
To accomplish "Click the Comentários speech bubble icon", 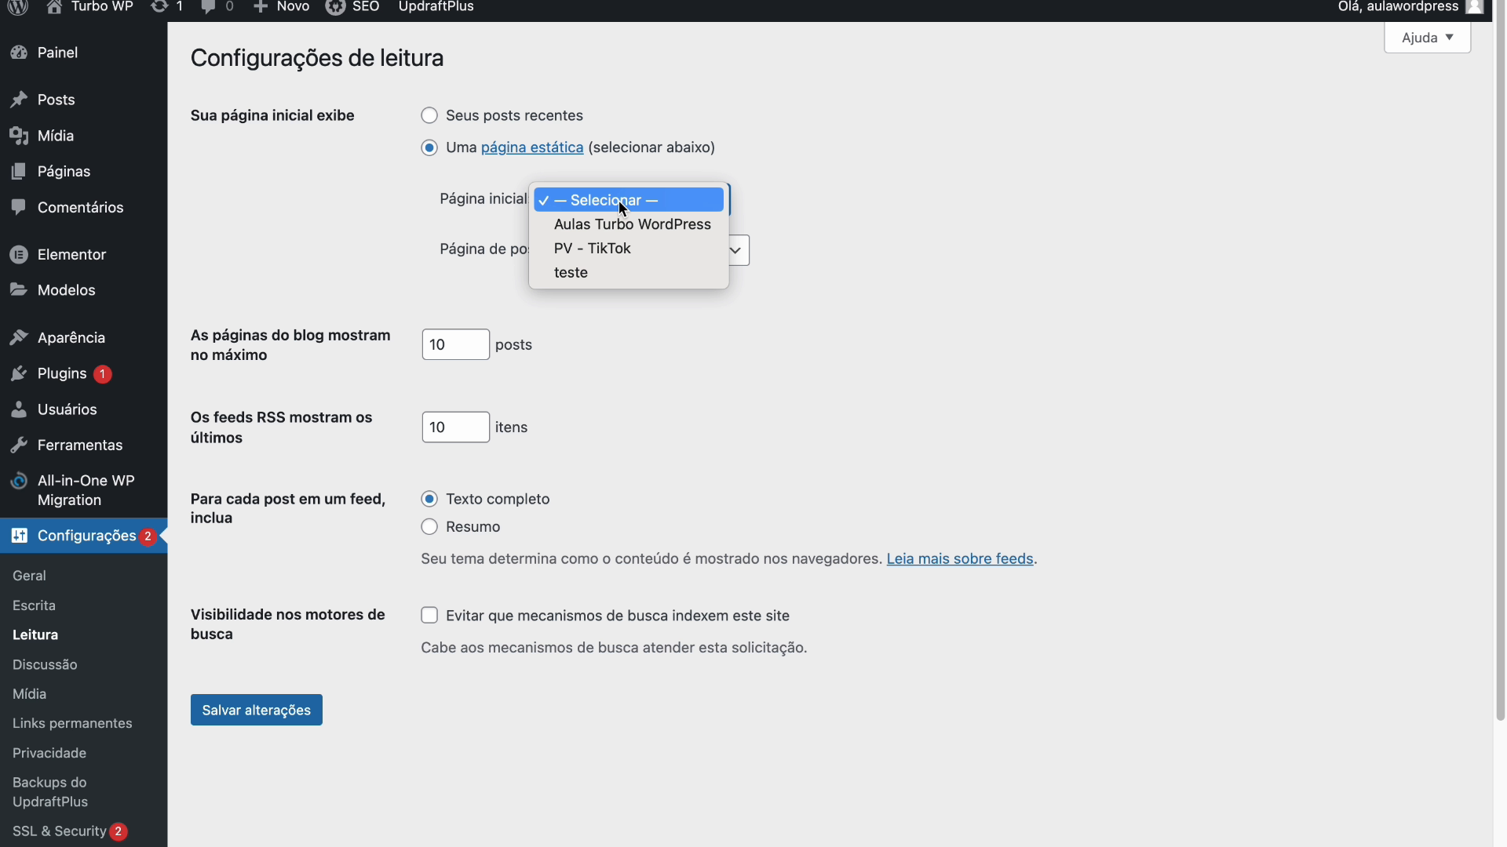I will pyautogui.click(x=19, y=207).
